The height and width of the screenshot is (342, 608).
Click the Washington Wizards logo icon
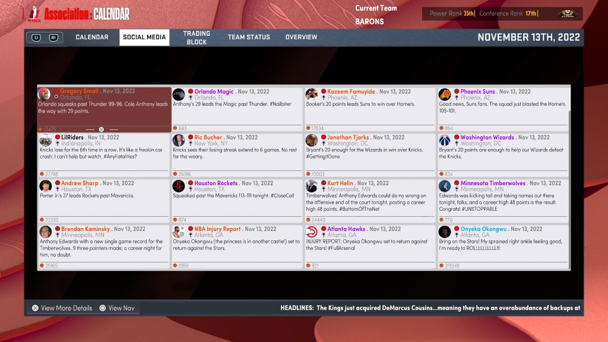445,140
